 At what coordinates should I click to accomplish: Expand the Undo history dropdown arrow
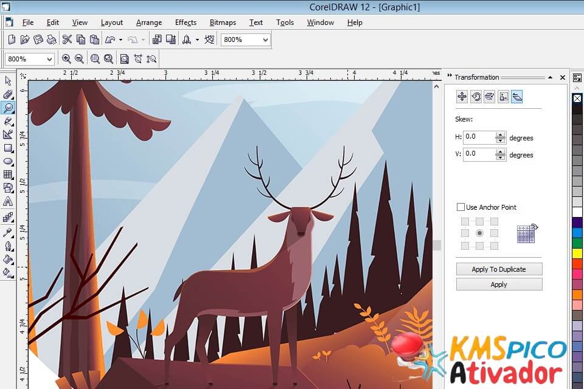pos(120,40)
